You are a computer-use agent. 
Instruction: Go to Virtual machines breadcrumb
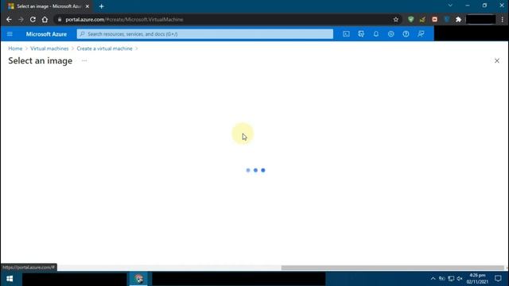point(49,48)
